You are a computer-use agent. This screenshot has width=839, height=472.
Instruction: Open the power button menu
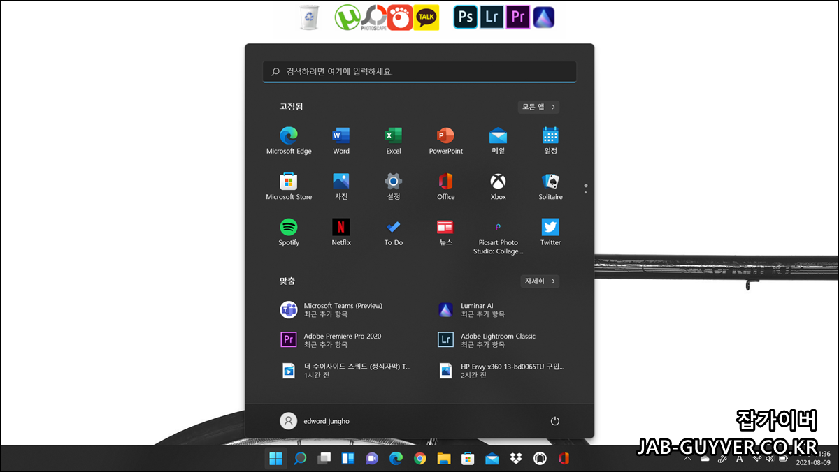tap(555, 421)
